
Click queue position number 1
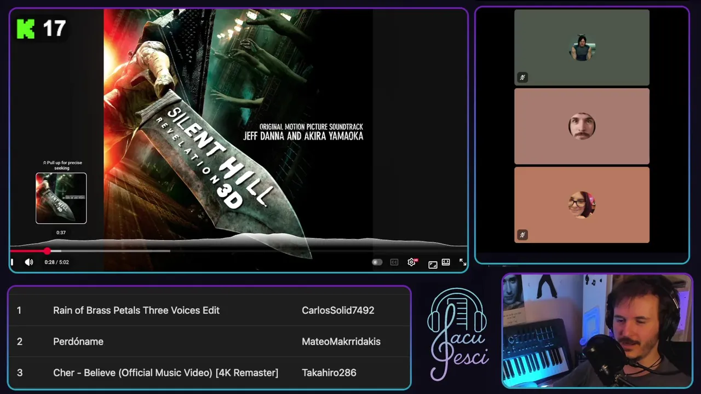(19, 310)
